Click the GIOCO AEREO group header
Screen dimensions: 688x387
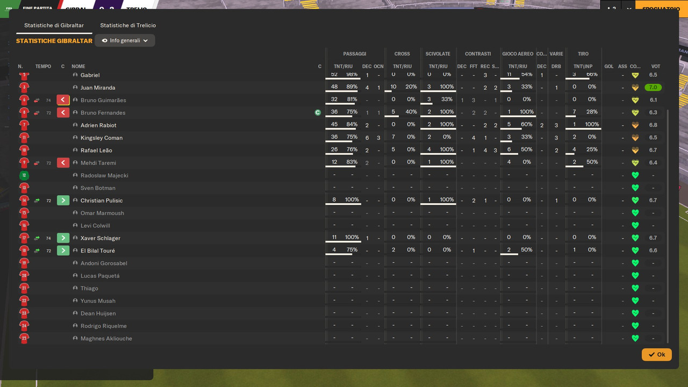[518, 54]
